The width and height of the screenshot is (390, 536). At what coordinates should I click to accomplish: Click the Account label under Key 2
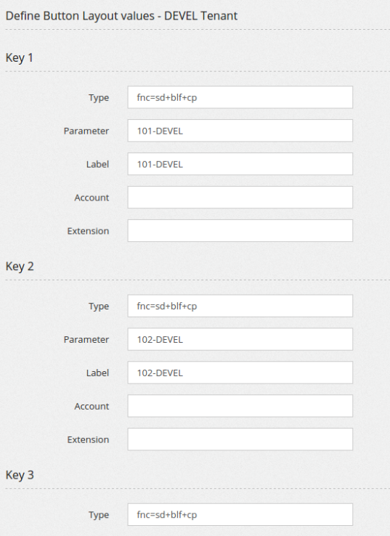tap(92, 406)
